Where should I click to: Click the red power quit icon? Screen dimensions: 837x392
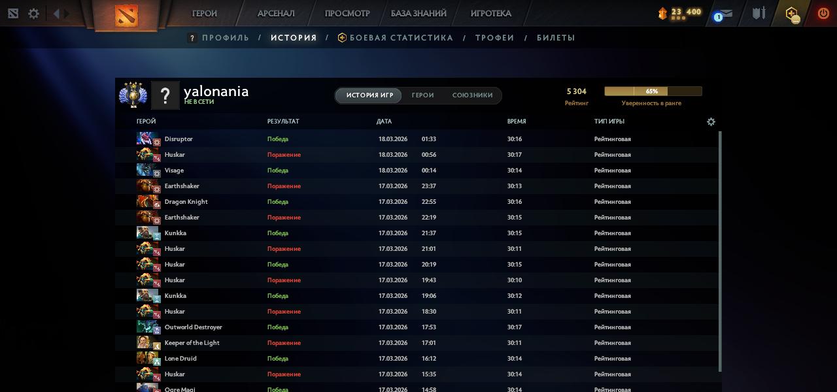pos(823,13)
